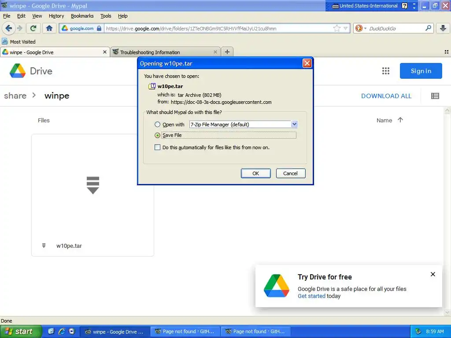Close the winpe - Google Drive tab
This screenshot has height=338, width=451.
(105, 52)
